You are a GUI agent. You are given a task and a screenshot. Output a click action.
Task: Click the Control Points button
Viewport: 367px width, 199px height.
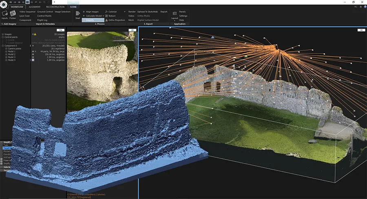44,16
